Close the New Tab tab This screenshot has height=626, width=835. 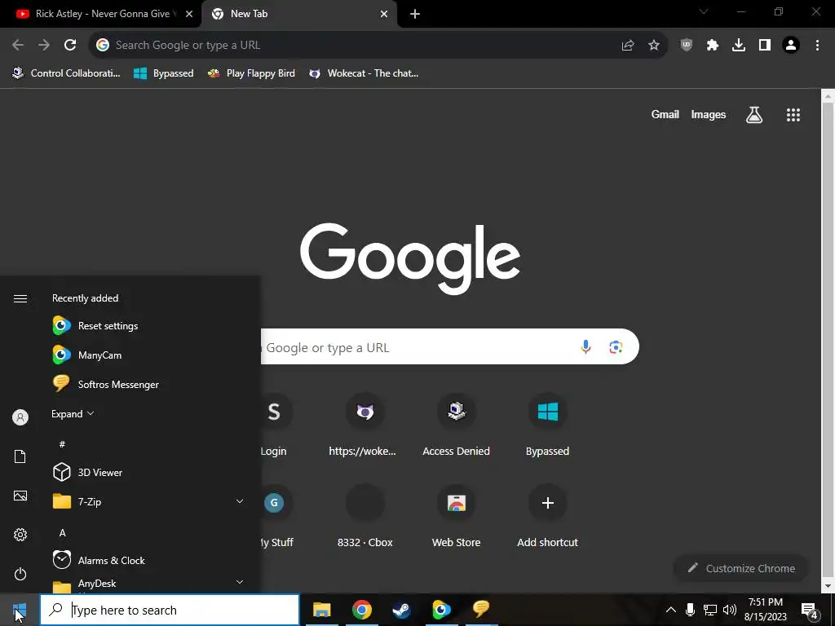[384, 15]
